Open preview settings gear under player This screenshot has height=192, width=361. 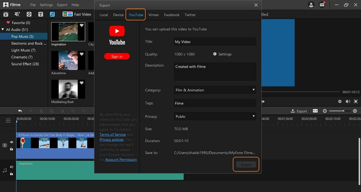(x=340, y=101)
